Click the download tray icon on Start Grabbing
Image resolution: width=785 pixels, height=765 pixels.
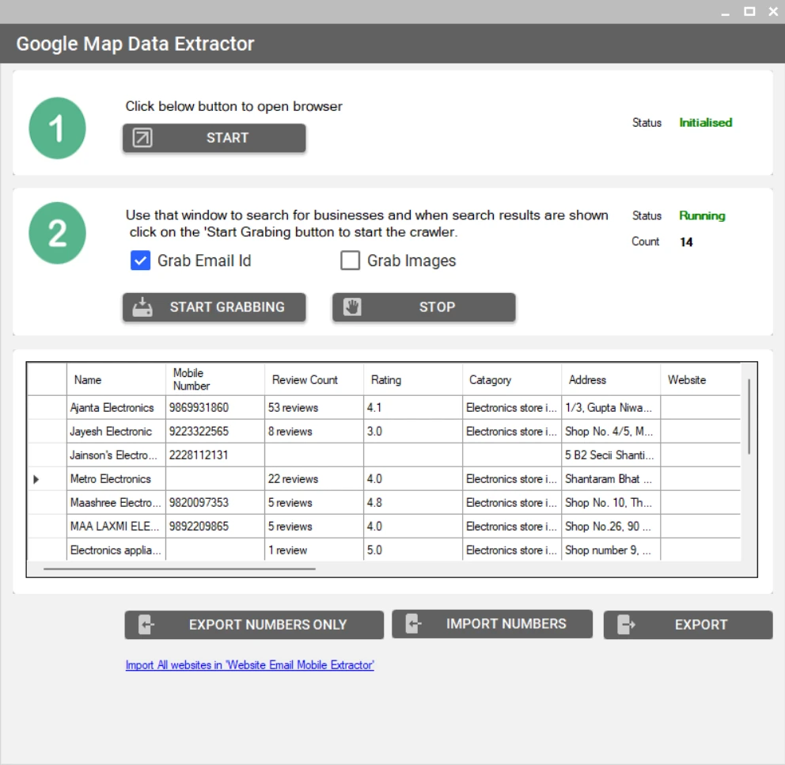142,307
